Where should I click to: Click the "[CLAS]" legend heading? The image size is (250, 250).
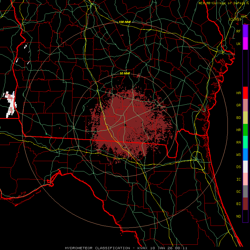point(235,19)
